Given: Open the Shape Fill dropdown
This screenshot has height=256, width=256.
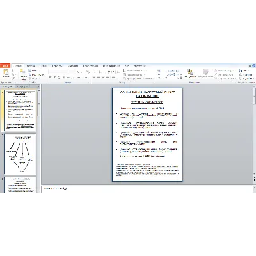Looking at the screenshot, I should pos(225,70).
